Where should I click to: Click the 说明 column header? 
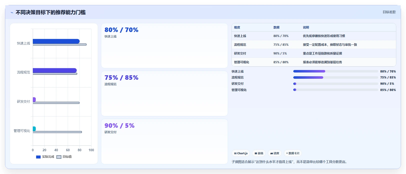pos(306,27)
